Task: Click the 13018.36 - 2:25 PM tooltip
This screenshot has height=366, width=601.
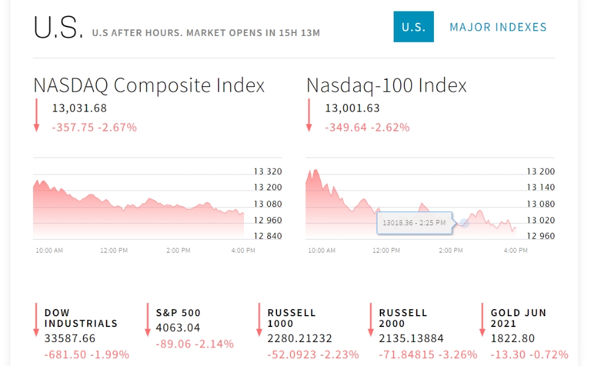Action: tap(414, 223)
